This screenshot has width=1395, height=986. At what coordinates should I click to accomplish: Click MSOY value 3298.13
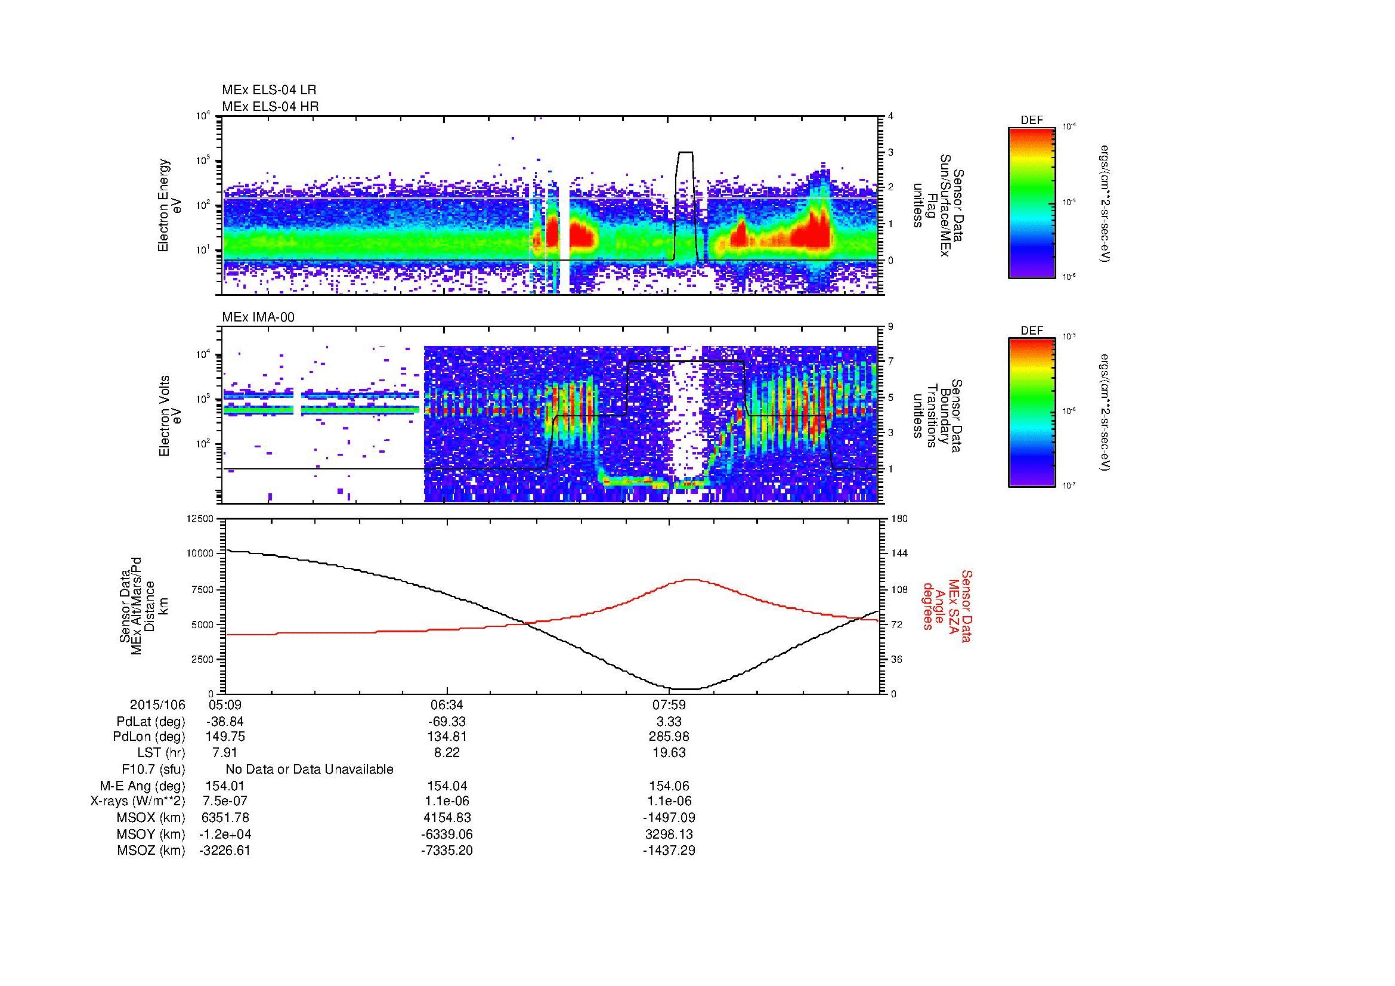(669, 834)
